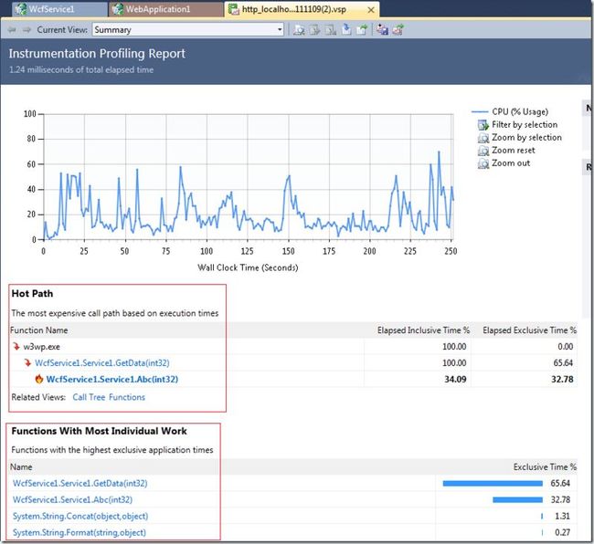Click the toolbar icon right of the separator
The image size is (594, 544).
pos(382,29)
